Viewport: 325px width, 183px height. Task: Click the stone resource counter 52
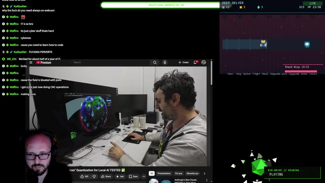[226, 7]
